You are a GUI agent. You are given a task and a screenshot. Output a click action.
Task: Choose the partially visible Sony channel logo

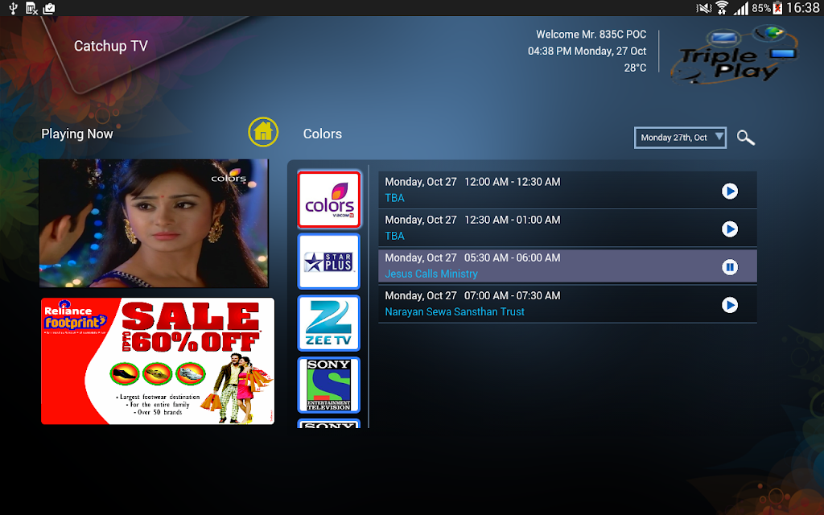(x=329, y=423)
